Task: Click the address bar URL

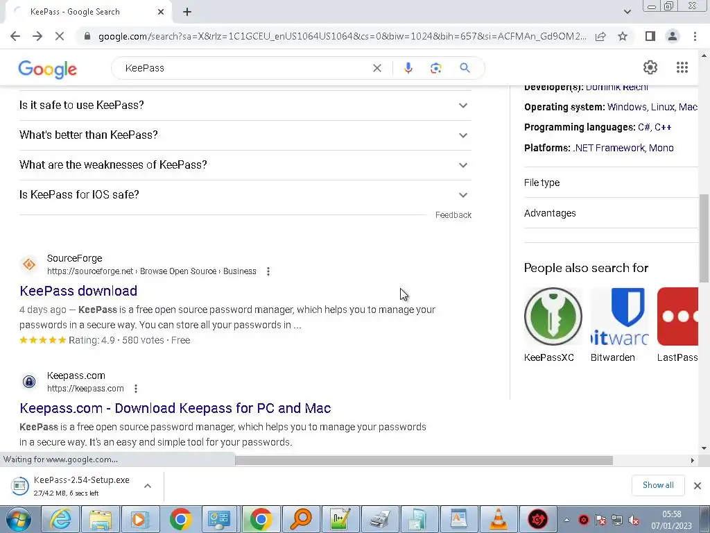Action: [x=342, y=36]
